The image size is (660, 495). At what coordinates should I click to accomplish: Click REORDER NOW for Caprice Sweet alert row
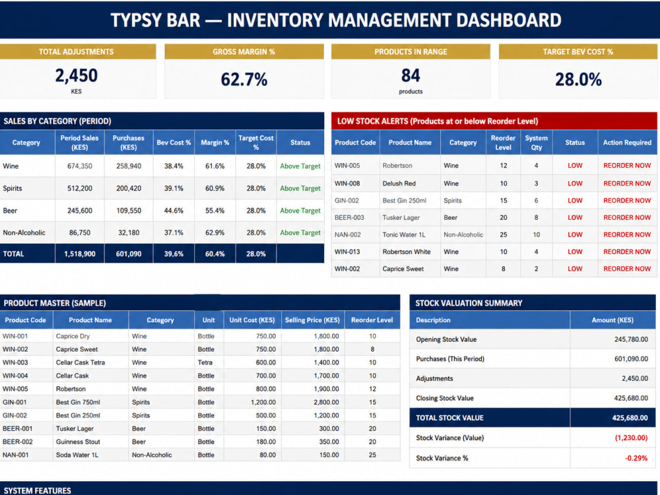(627, 269)
